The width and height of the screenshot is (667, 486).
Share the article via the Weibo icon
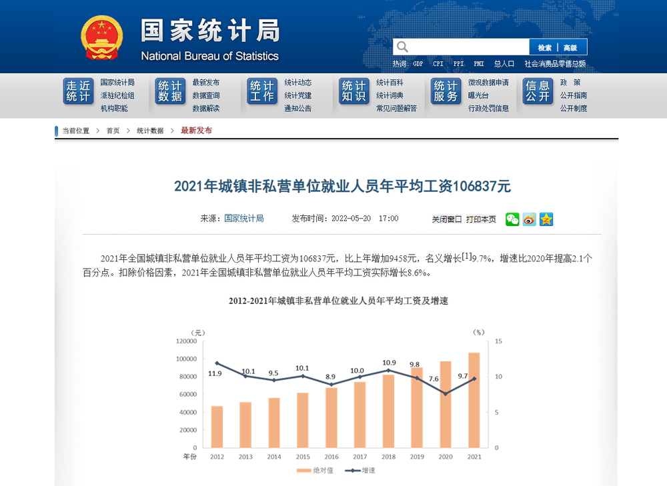tap(529, 219)
